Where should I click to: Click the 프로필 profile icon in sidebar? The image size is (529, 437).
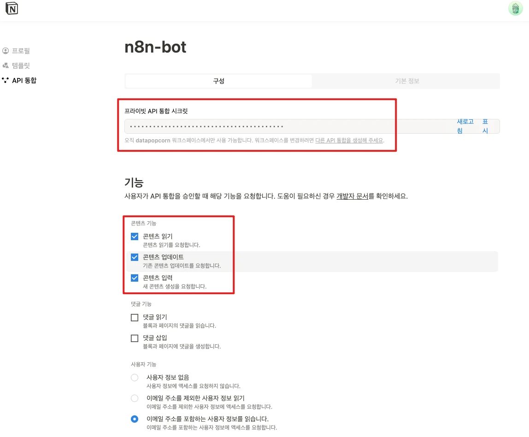[x=6, y=51]
